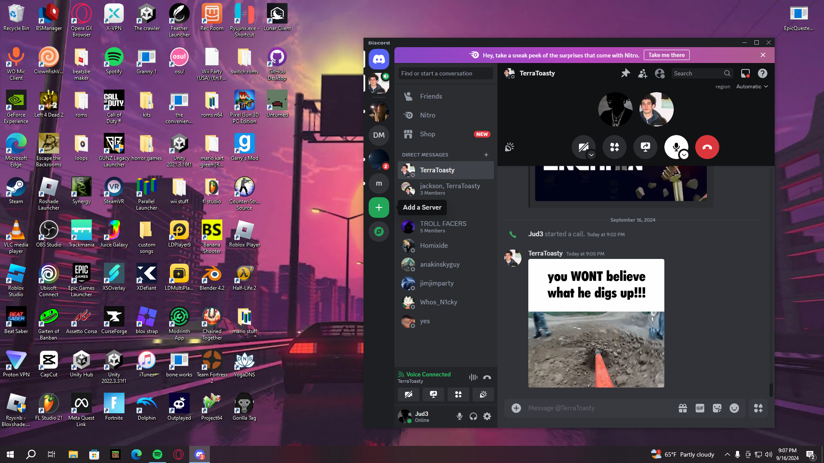Open Shop tab
The width and height of the screenshot is (824, 463).
click(445, 134)
